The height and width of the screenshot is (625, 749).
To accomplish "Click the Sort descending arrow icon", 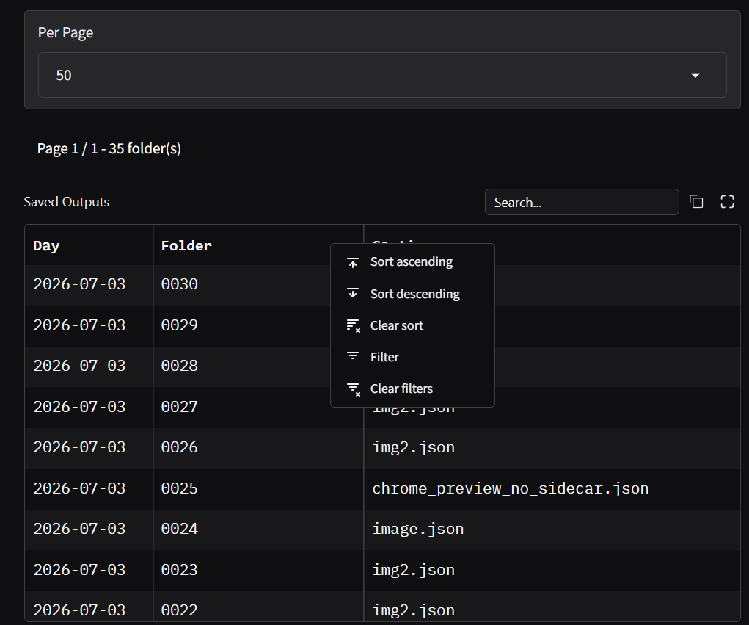I will point(353,294).
